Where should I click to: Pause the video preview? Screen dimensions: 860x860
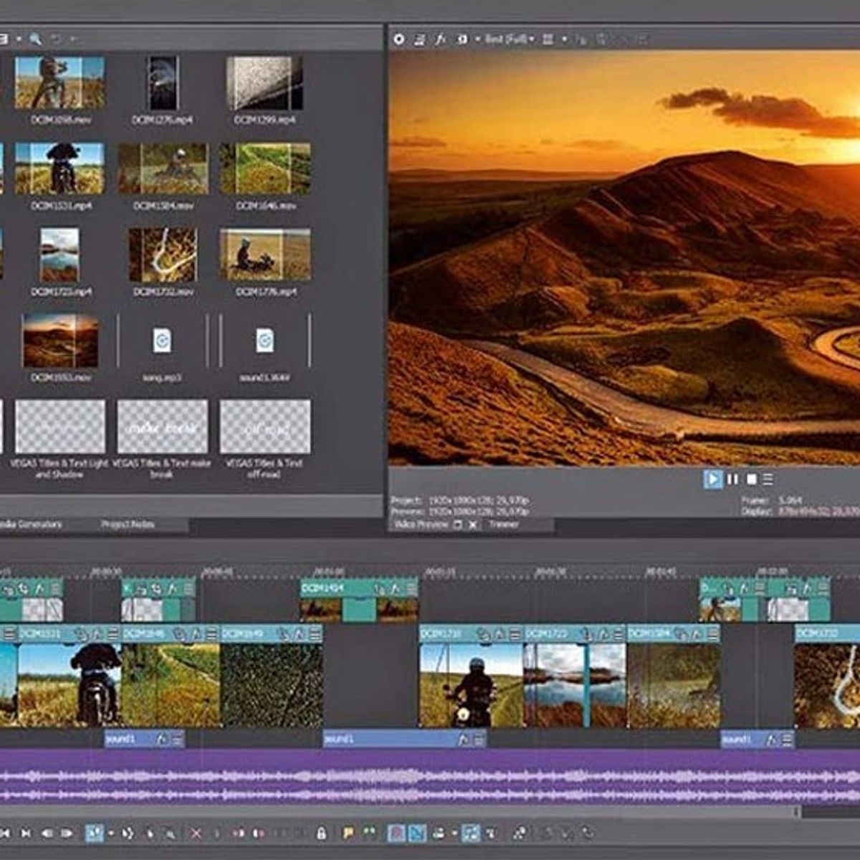click(732, 479)
